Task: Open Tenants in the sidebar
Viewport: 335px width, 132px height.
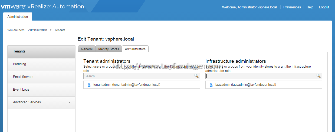Action: click(41, 51)
